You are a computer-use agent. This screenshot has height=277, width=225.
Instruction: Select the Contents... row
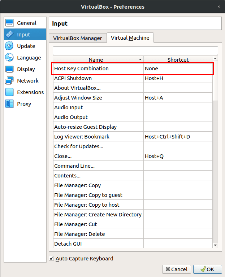tap(133, 175)
